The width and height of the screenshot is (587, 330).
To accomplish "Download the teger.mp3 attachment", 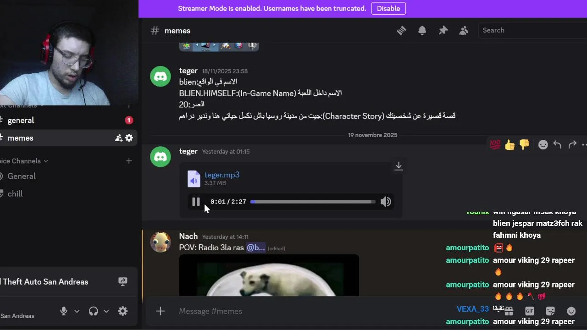I will pyautogui.click(x=399, y=166).
